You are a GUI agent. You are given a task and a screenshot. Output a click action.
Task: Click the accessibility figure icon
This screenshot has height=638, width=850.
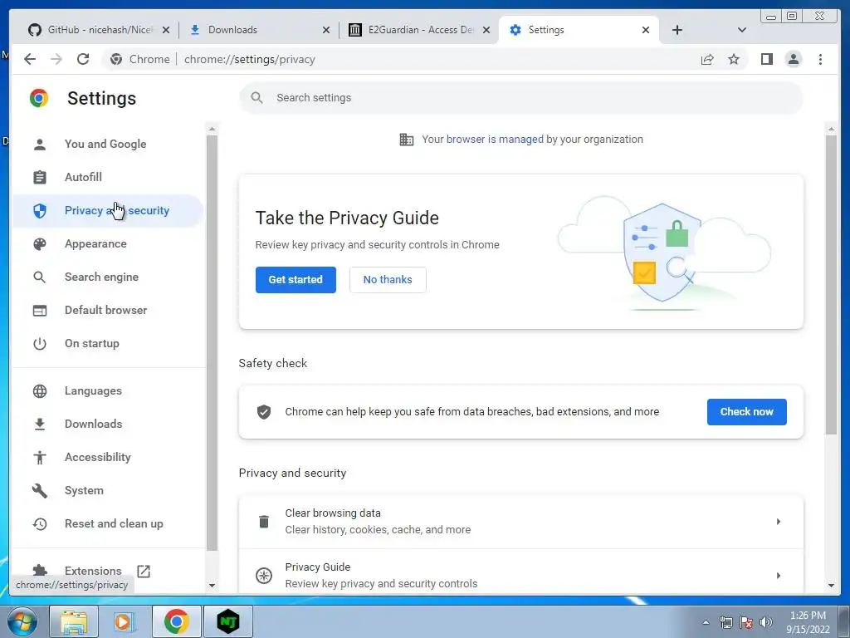40,458
